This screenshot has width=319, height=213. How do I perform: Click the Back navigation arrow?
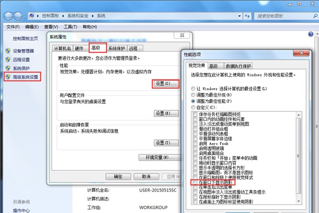click(x=9, y=16)
